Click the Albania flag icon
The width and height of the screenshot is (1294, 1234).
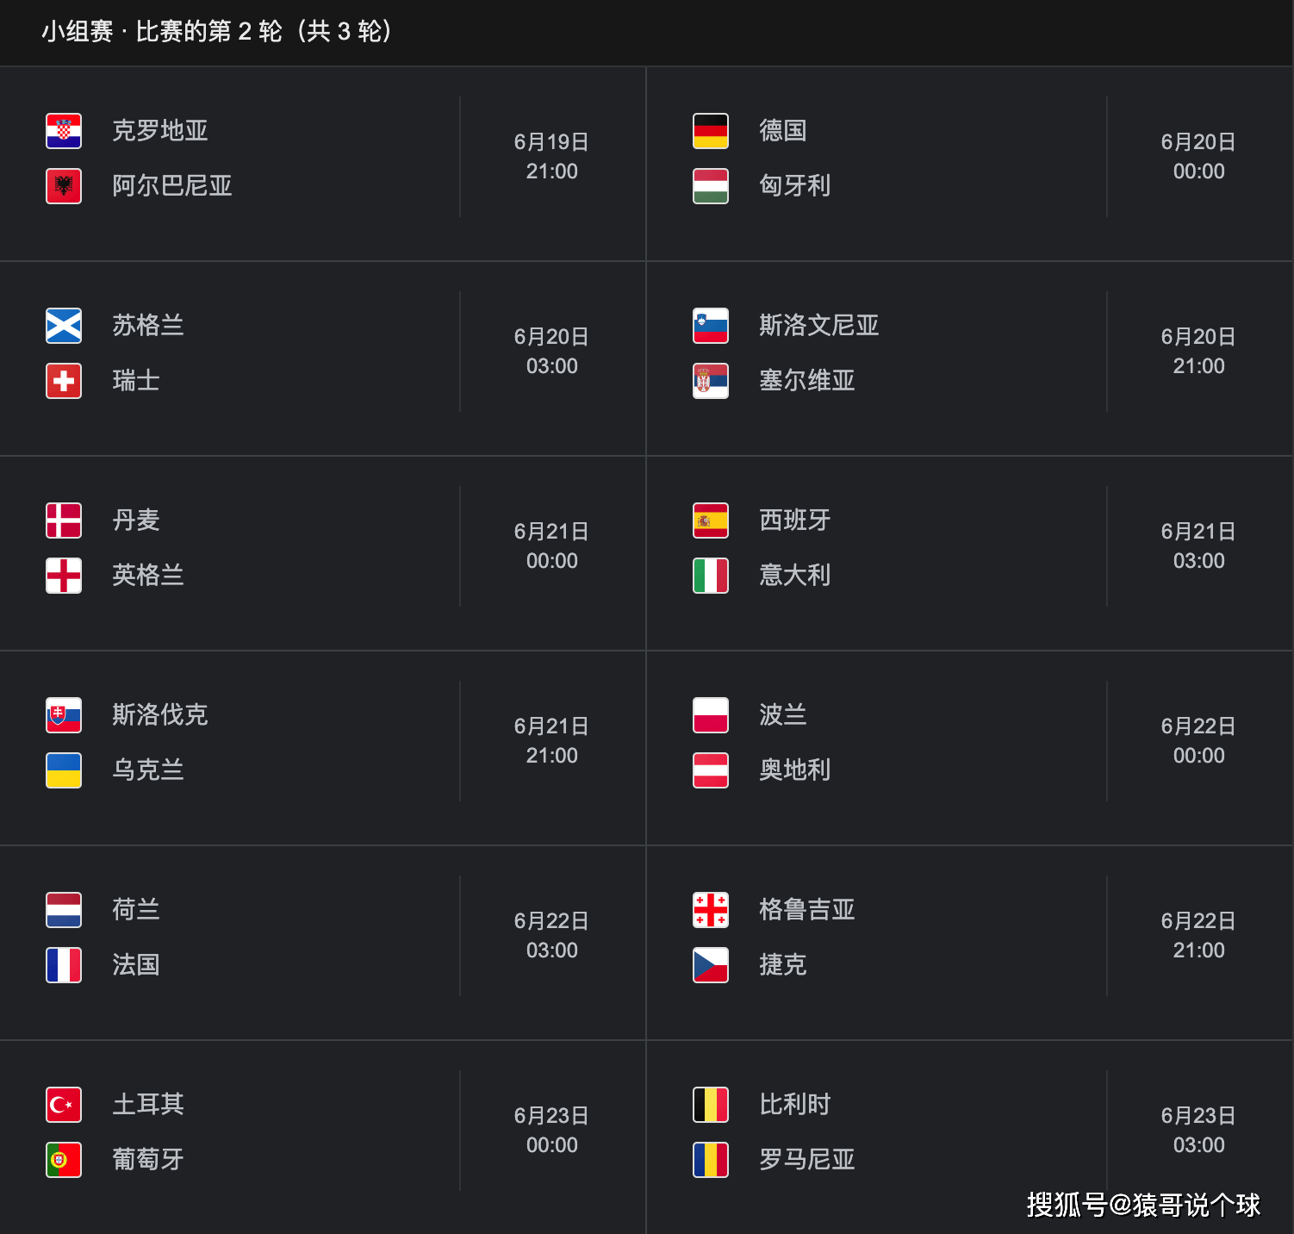64,186
